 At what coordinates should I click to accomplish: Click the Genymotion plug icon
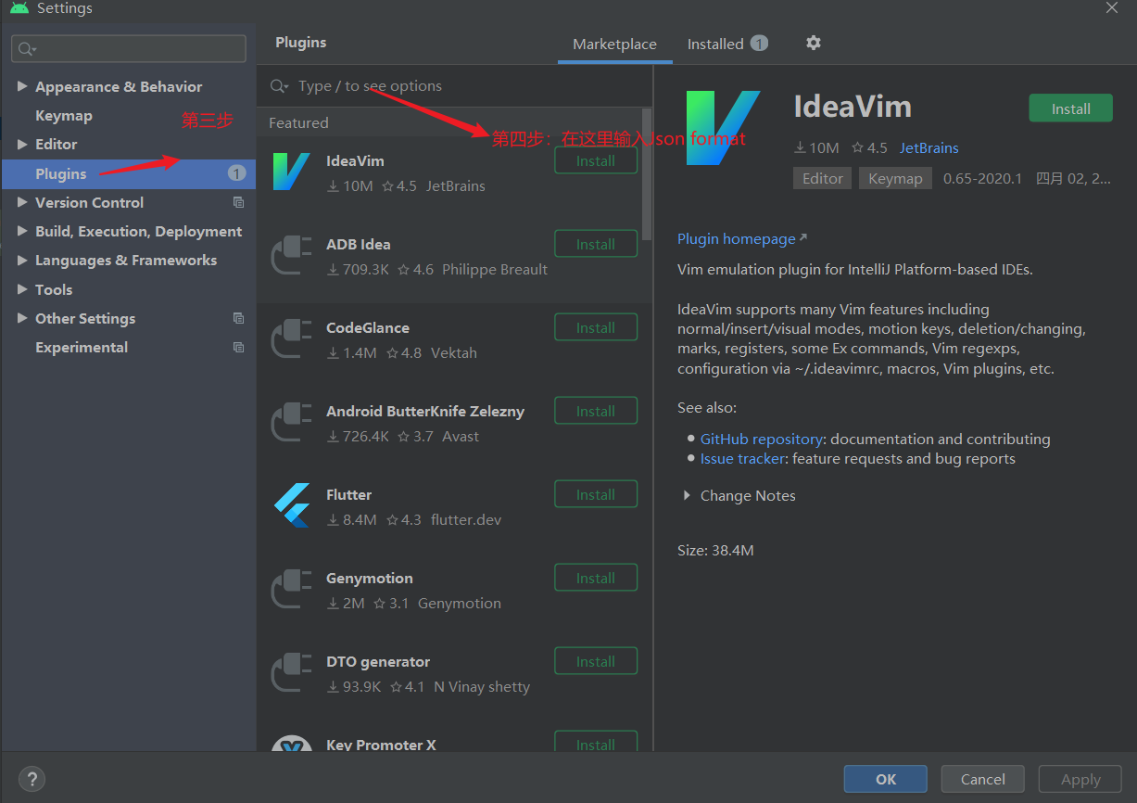click(291, 590)
